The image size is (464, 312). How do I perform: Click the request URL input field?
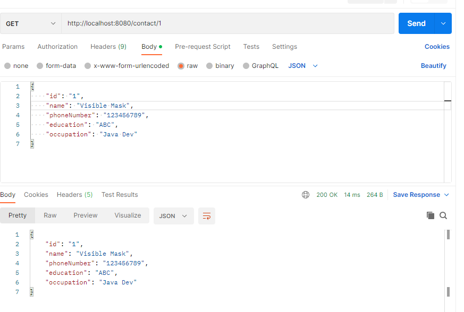tap(229, 23)
